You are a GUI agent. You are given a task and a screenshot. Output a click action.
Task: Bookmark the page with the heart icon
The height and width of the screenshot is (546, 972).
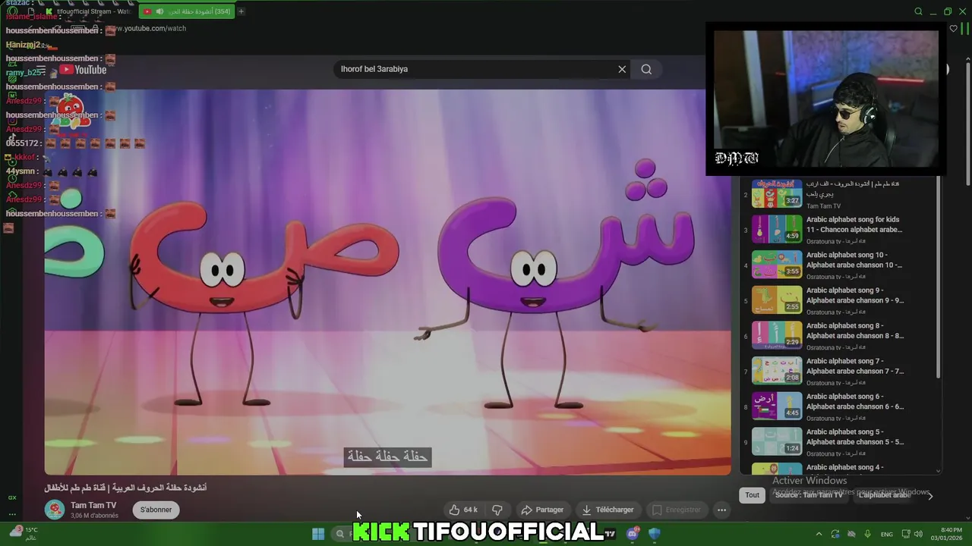click(954, 29)
